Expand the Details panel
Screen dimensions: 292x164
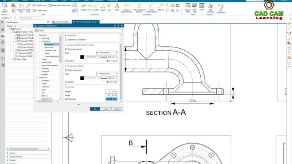tap(12, 160)
